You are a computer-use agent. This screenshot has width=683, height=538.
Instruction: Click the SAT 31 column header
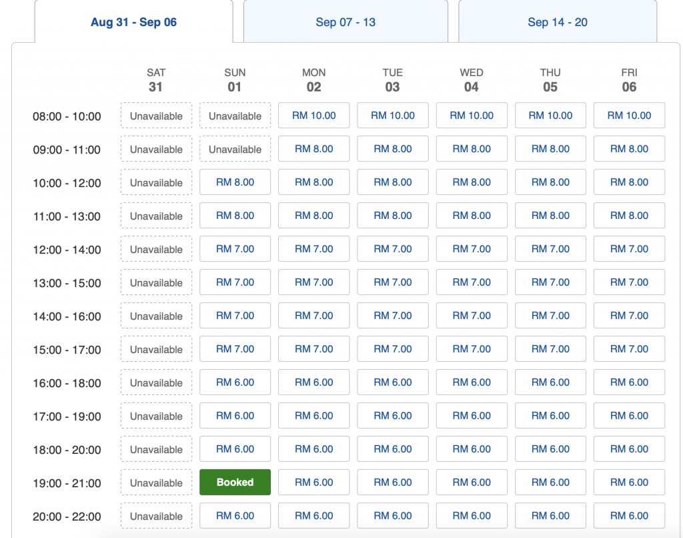pyautogui.click(x=156, y=80)
